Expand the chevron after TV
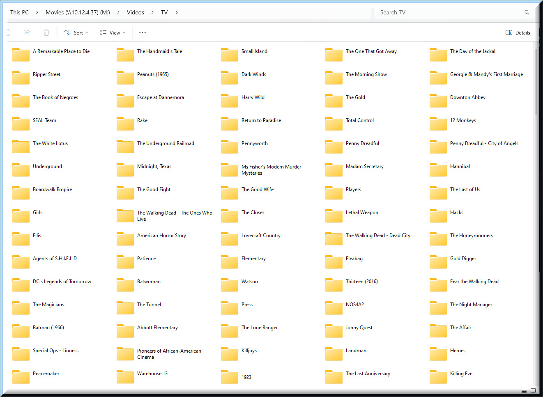Image resolution: width=543 pixels, height=397 pixels. click(x=177, y=12)
